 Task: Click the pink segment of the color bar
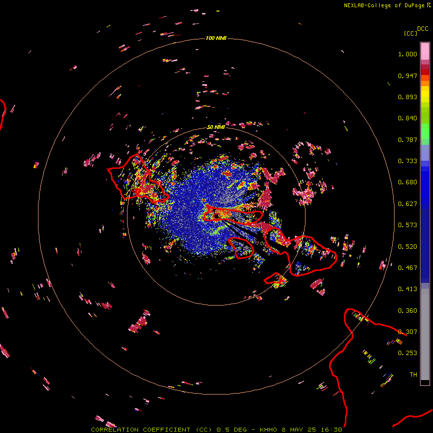click(425, 51)
